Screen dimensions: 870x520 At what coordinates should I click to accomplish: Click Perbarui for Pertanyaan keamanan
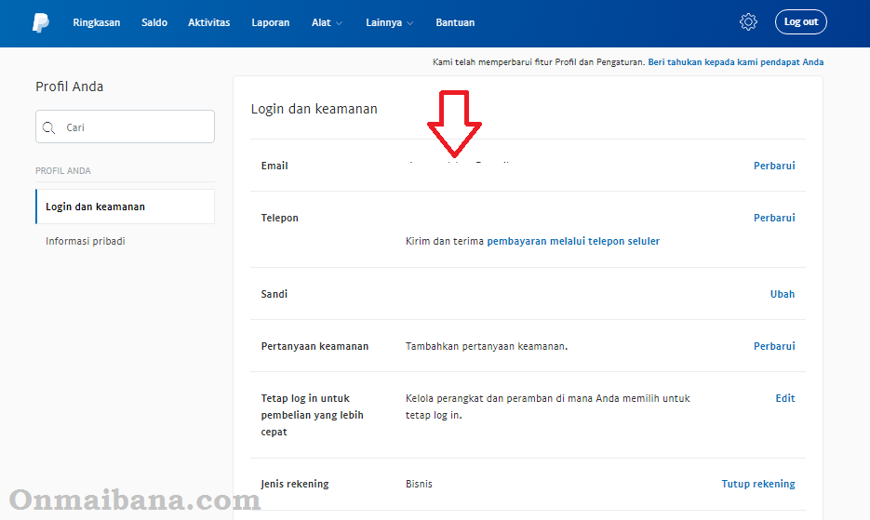click(774, 346)
